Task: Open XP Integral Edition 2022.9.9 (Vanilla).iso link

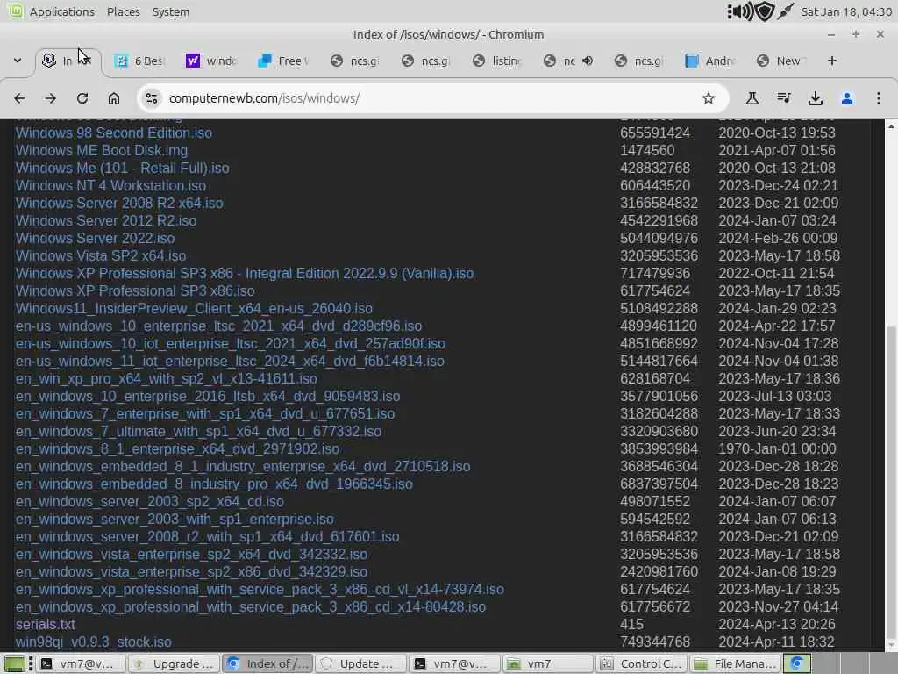Action: [245, 274]
